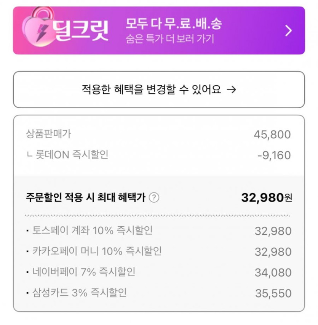Tap the -9,160 discount amount
The width and height of the screenshot is (318, 325).
point(274,155)
